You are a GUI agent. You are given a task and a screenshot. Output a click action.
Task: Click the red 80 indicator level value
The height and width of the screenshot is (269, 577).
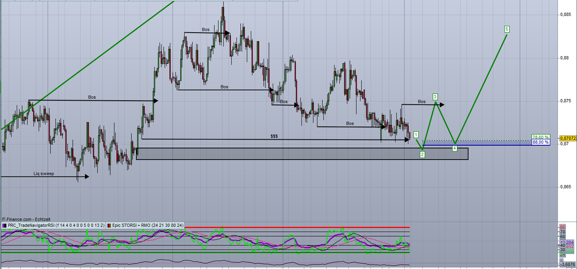click(x=562, y=227)
